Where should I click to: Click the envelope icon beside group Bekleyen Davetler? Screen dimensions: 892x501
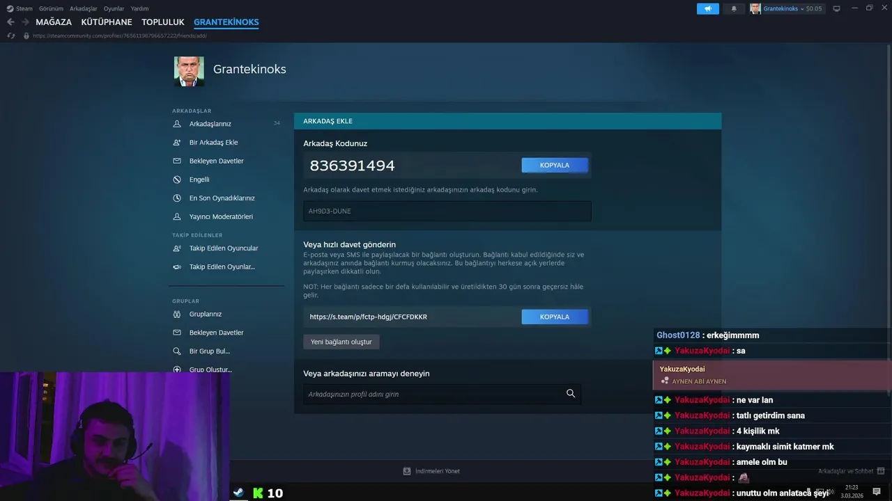point(176,333)
